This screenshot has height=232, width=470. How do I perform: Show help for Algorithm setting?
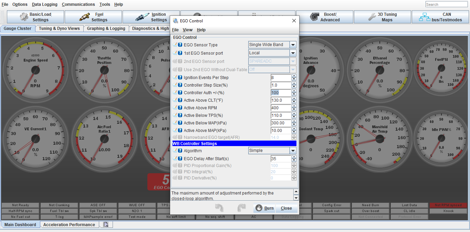tap(180, 151)
